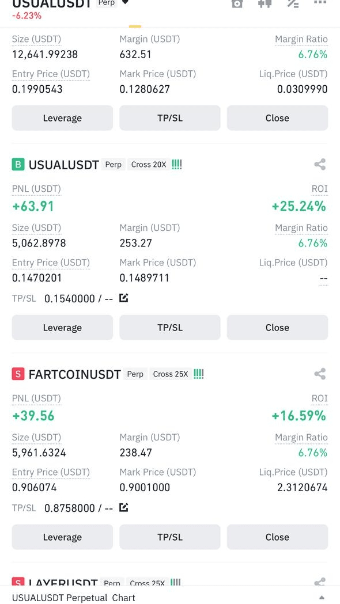Open the USUALUSDT pair selector dropdown arrow

[x=125, y=2]
